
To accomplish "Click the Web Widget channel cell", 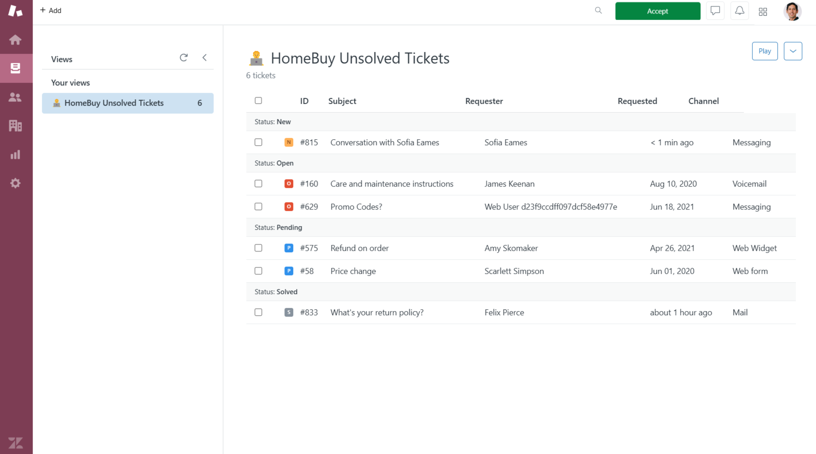I will tap(754, 248).
